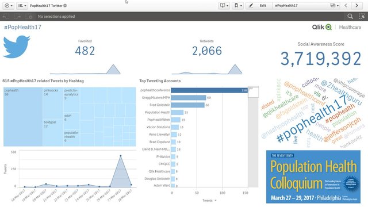The image size is (368, 207).
Task: Select @qlikhealthcare in the word cloud
Action: tap(281, 106)
